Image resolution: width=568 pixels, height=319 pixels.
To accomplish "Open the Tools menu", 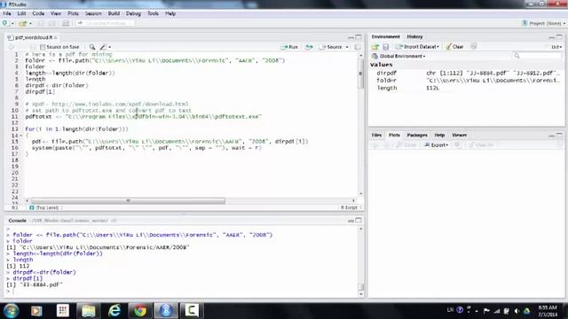I will [153, 13].
